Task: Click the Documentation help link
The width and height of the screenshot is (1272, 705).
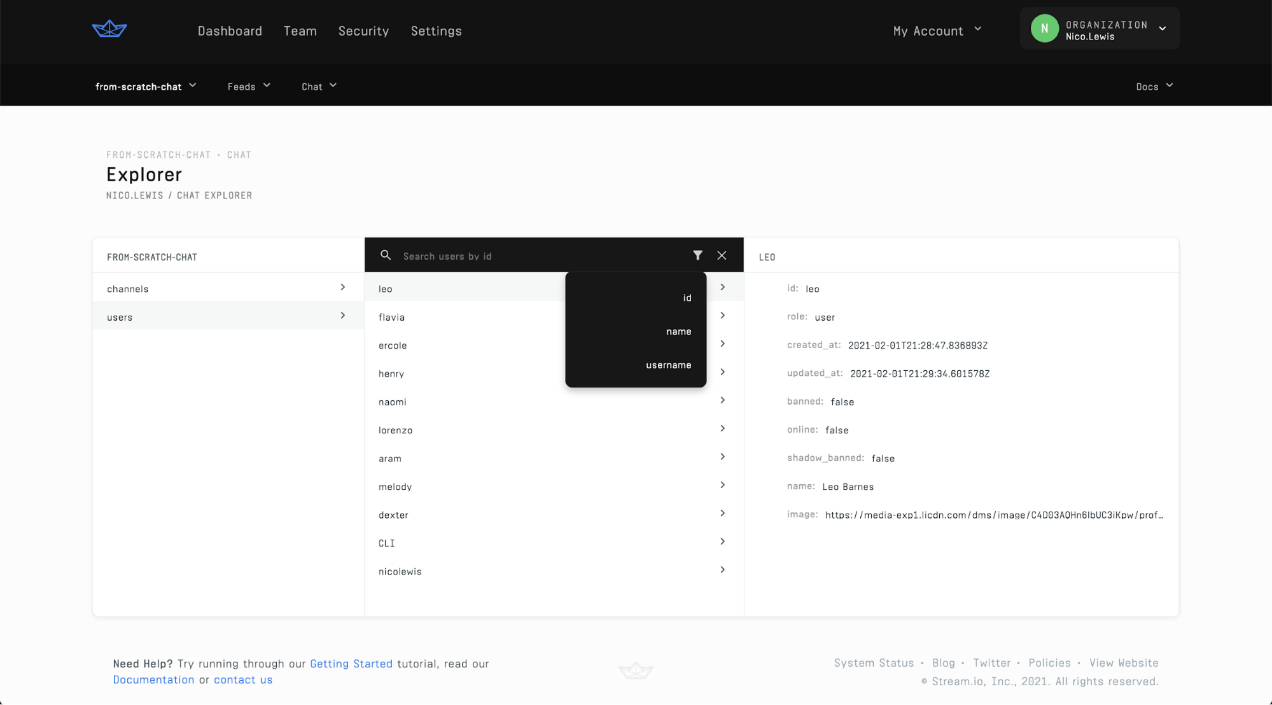Action: point(153,679)
